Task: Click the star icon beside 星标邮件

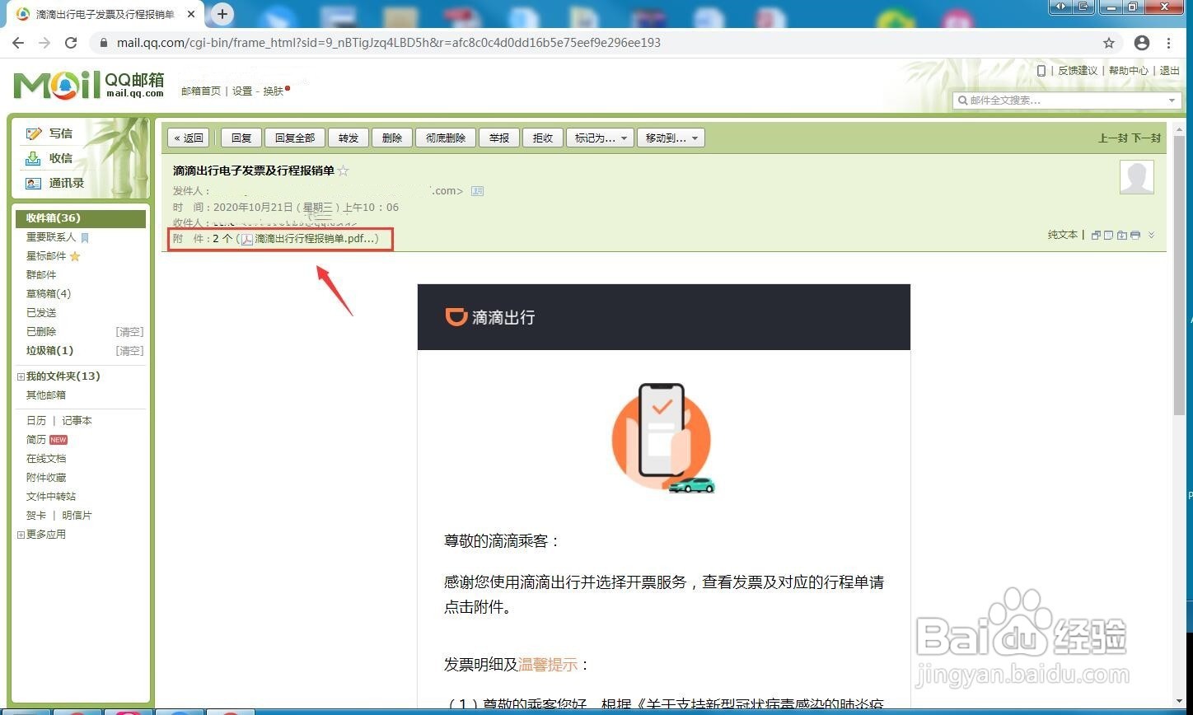Action: coord(75,256)
